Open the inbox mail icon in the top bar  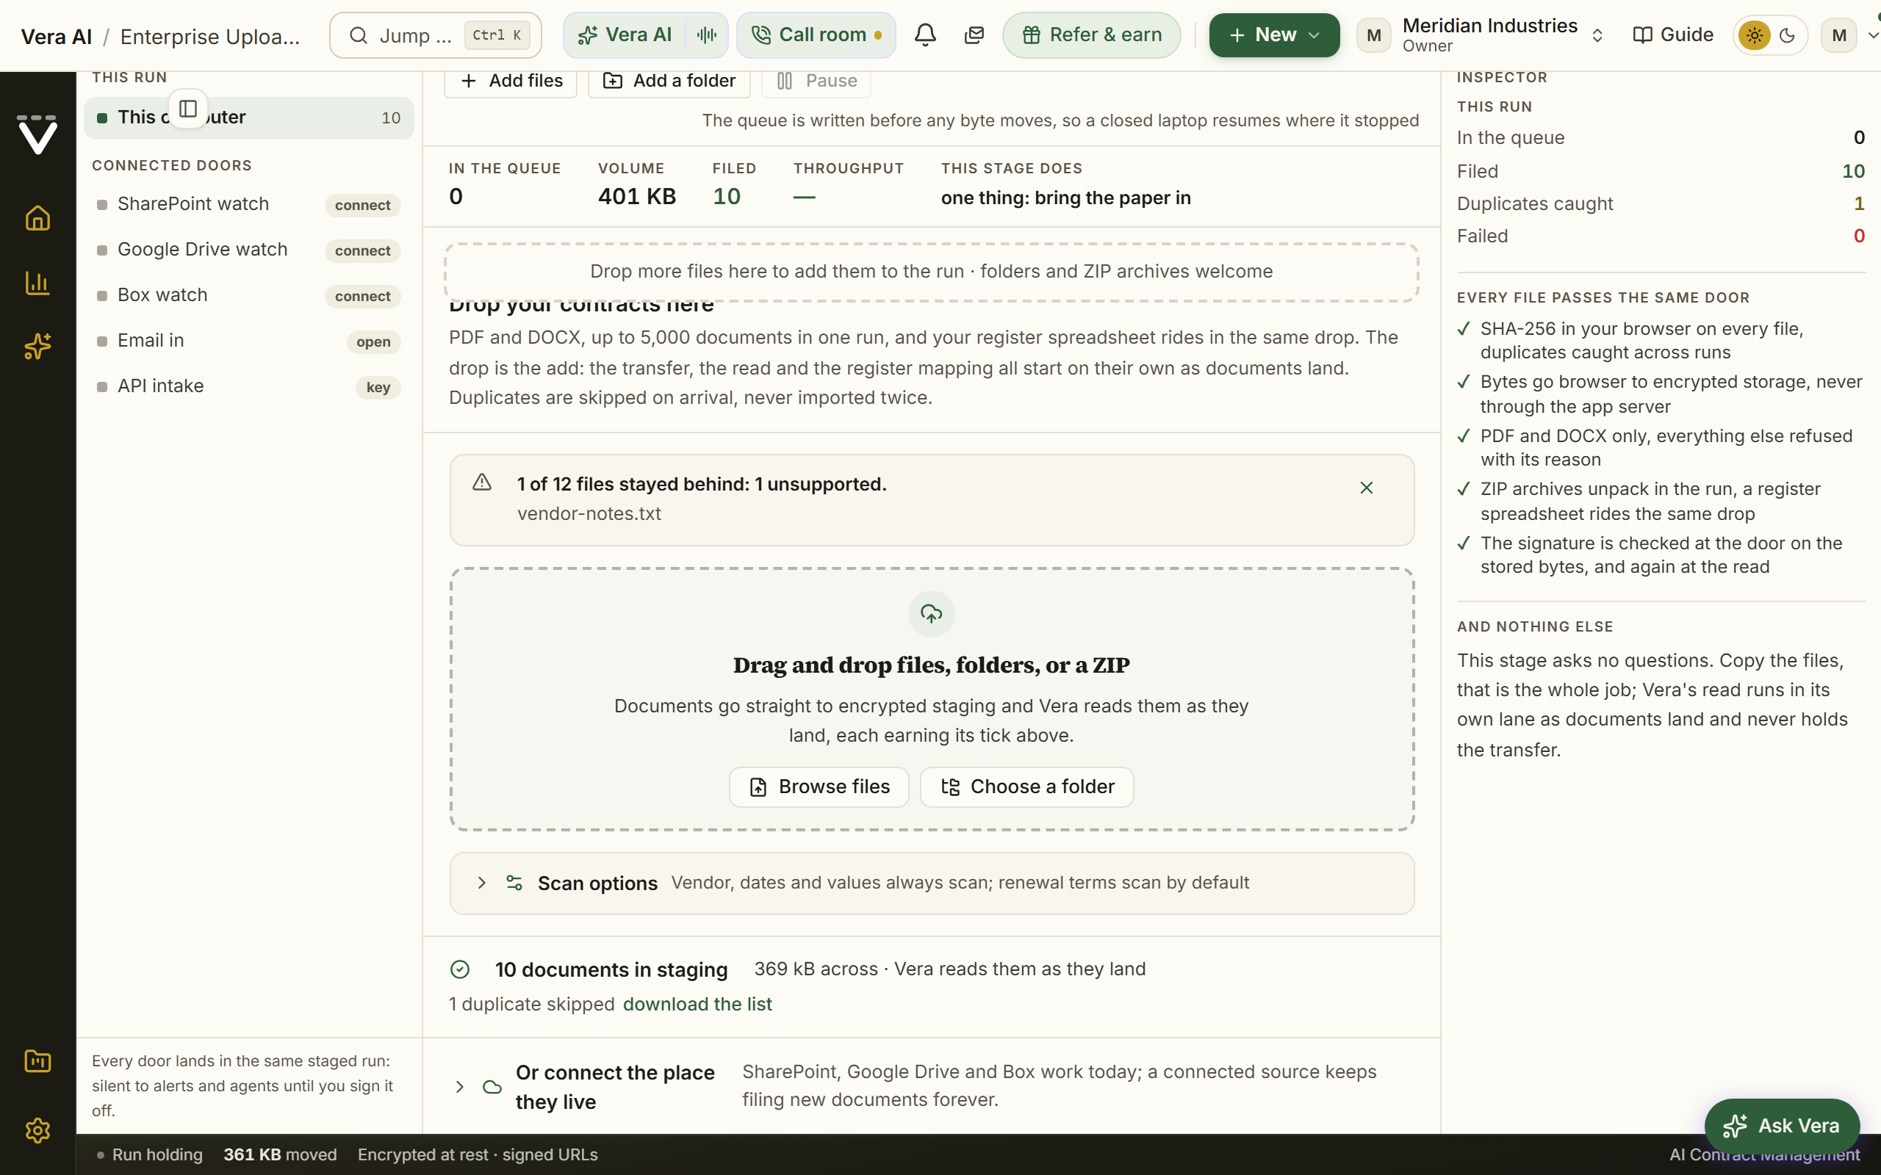974,35
